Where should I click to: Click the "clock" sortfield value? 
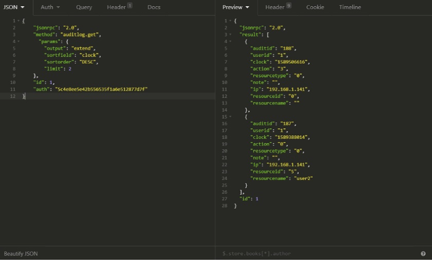pos(89,55)
